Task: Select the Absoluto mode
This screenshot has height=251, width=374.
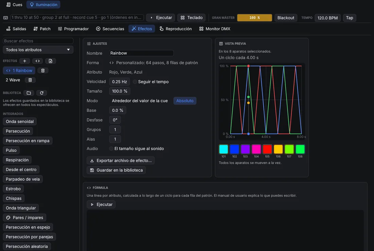Action: tap(185, 101)
